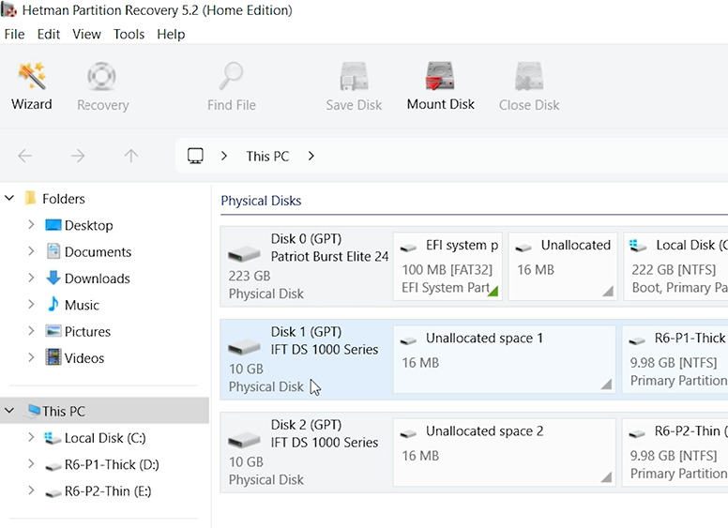This screenshot has height=528, width=728.
Task: Click the R6-P1-Thick (D:) drive icon in tree
Action: 53,466
